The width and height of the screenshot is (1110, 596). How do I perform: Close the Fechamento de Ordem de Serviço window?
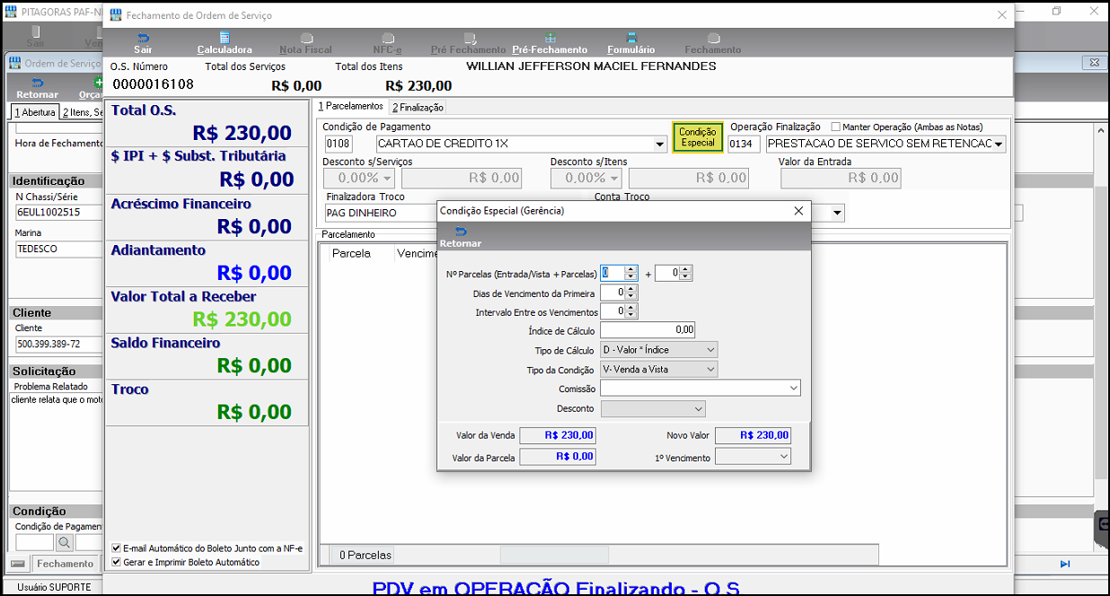click(1002, 15)
